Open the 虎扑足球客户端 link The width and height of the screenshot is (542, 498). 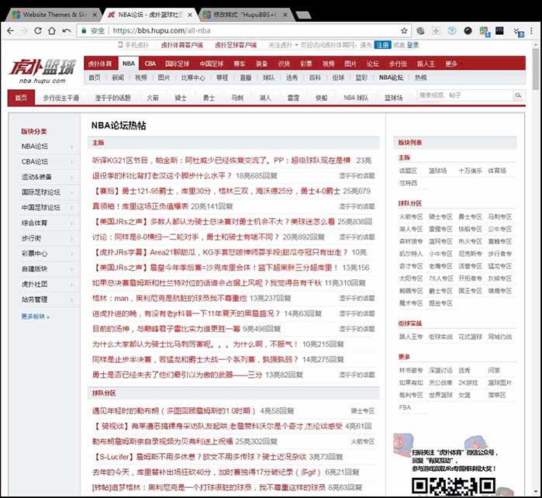(x=236, y=45)
